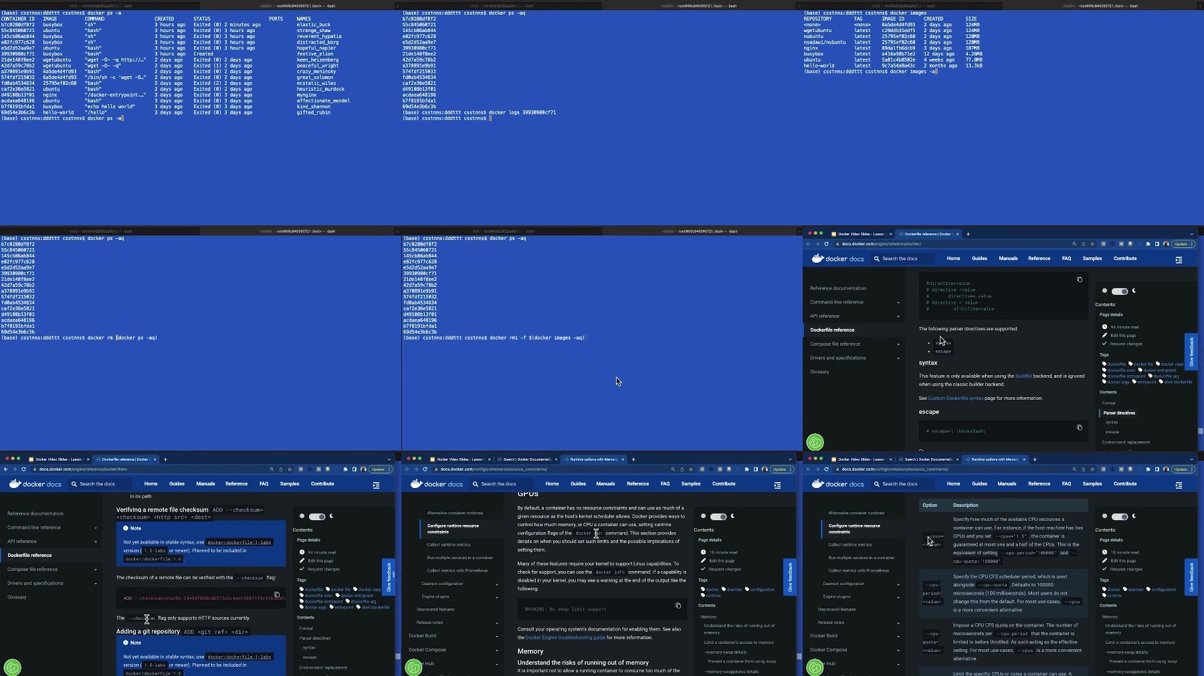Click sun light-mode icon in checksum docs window
The height and width of the screenshot is (676, 1204).
point(302,516)
